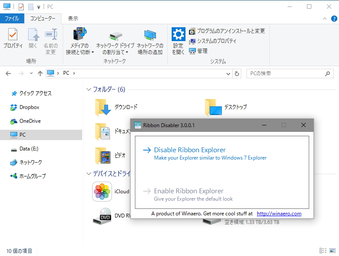The image size is (339, 256).
Task: Select ネットワーク in navigation pane
Action: click(x=26, y=163)
